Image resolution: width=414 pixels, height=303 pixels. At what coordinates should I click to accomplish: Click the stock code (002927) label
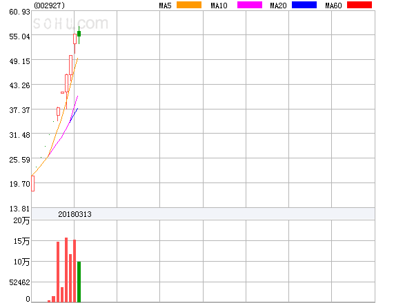pyautogui.click(x=50, y=6)
